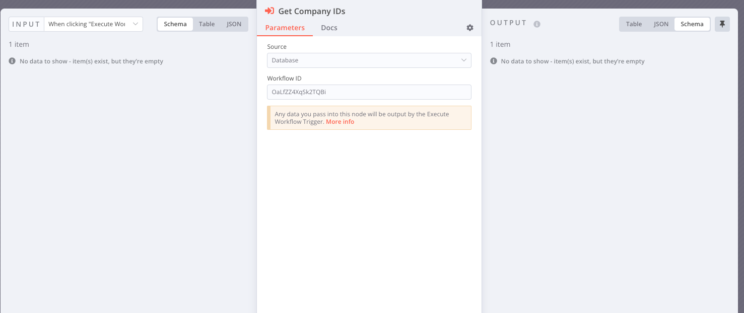
Task: Click the Get Company IDs node icon
Action: coord(269,11)
